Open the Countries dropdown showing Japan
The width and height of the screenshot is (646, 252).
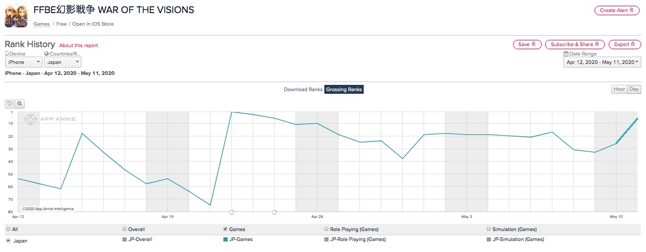(x=63, y=62)
